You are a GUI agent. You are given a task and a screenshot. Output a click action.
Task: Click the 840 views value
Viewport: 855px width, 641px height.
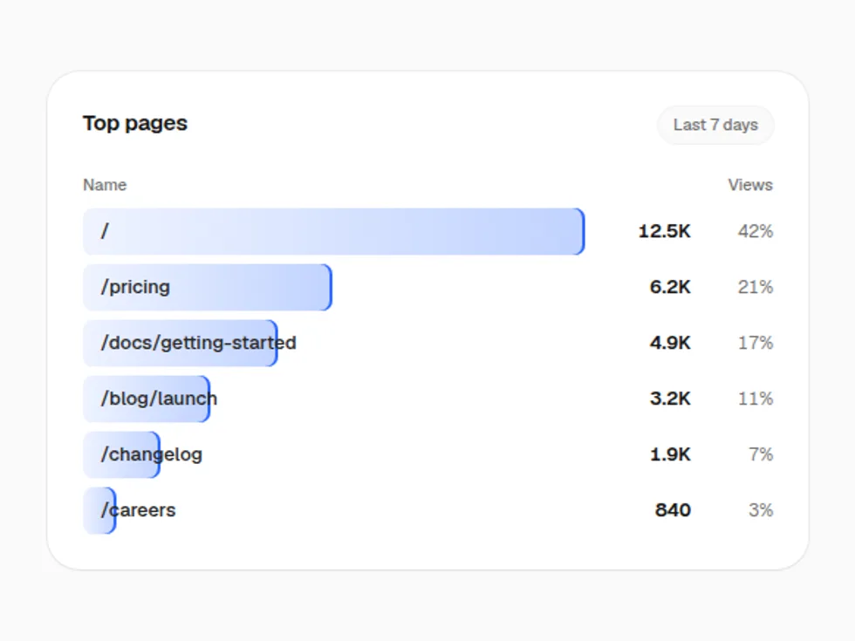pos(673,510)
